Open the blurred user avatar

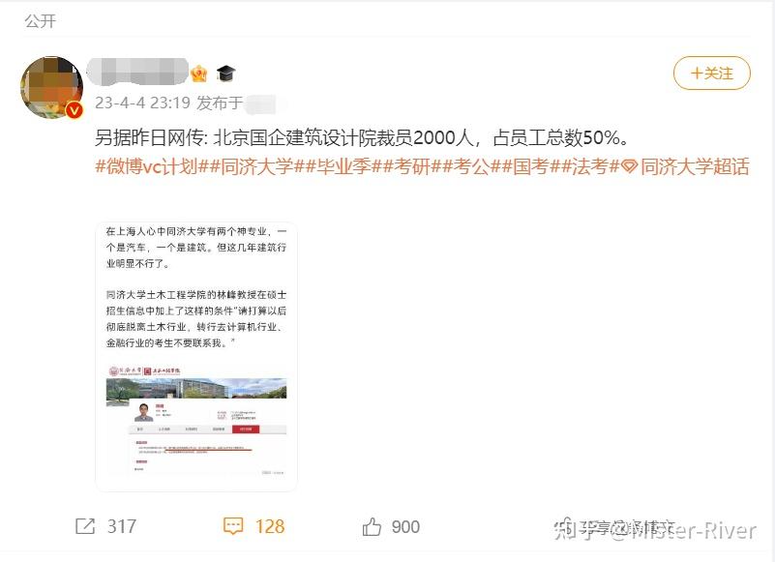point(51,87)
